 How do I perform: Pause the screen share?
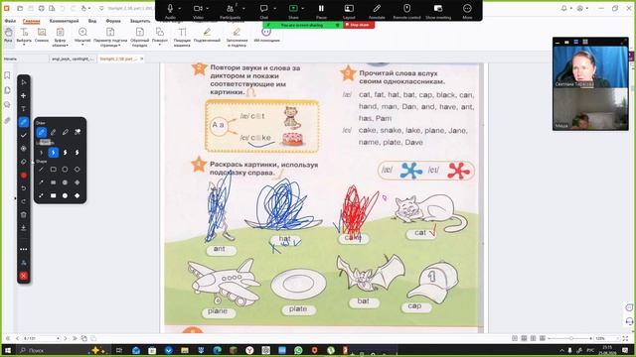(321, 11)
